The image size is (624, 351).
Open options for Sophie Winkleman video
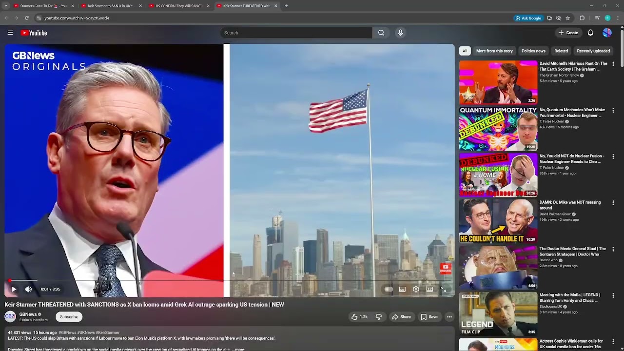[x=613, y=342]
